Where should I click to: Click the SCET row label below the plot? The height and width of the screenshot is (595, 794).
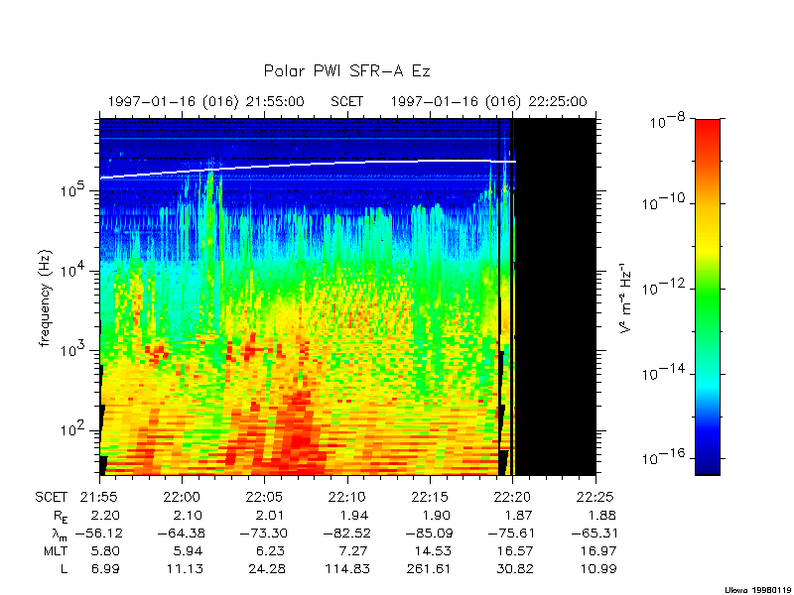click(x=54, y=497)
